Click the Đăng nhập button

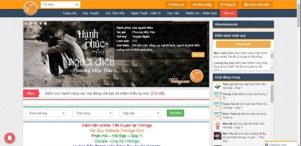pyautogui.click(x=202, y=5)
